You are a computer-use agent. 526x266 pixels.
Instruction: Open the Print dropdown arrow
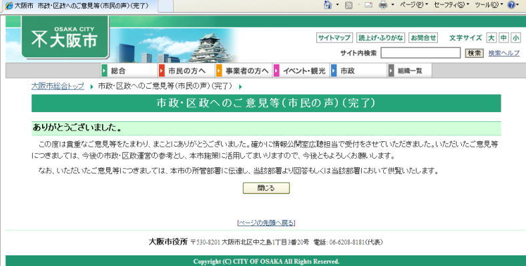[x=392, y=5]
